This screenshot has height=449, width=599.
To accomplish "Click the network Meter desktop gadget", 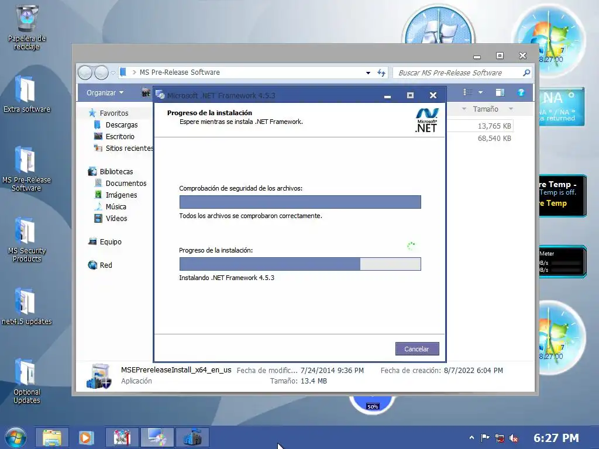I will coord(562,261).
